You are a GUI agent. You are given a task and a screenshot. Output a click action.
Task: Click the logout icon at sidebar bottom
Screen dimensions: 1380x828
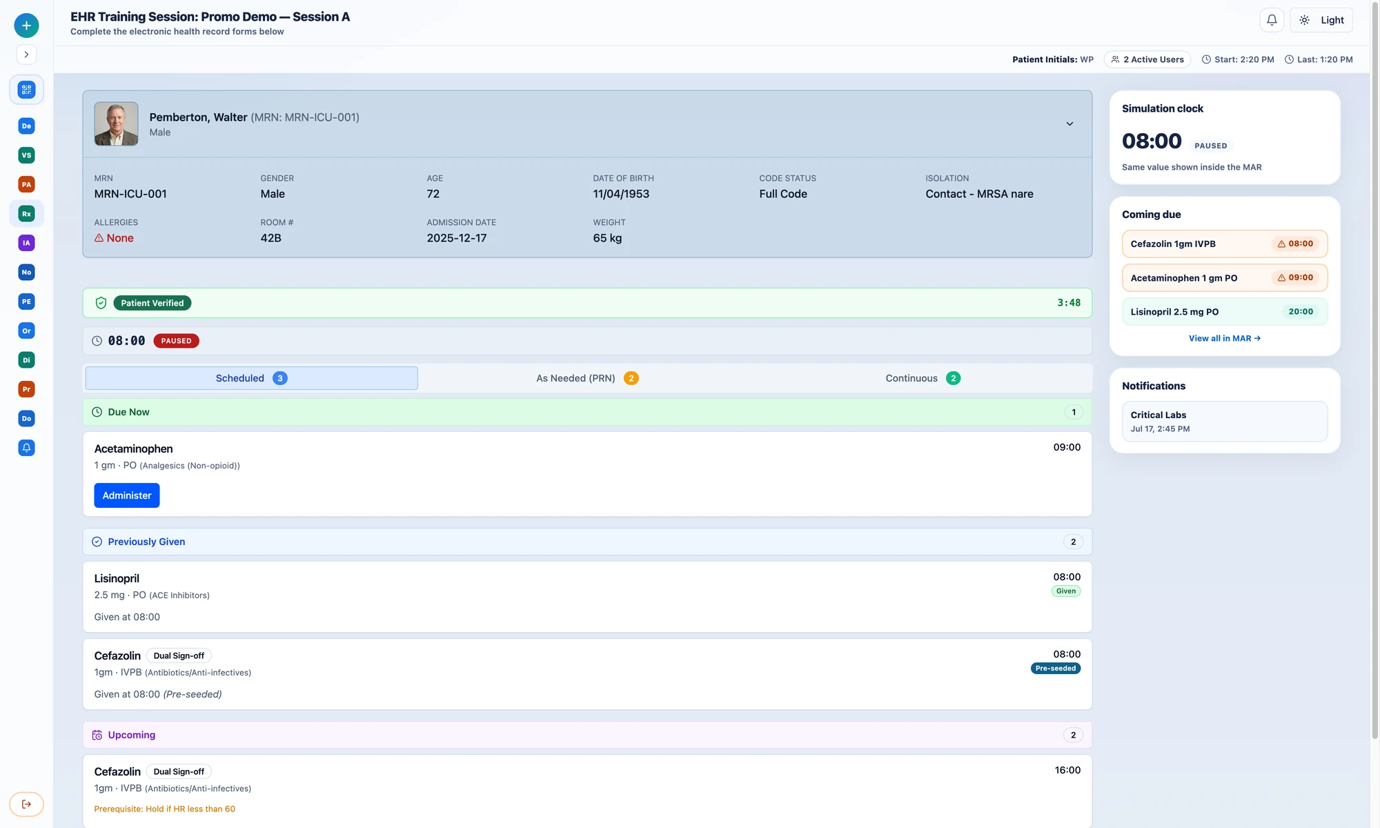pyautogui.click(x=26, y=804)
